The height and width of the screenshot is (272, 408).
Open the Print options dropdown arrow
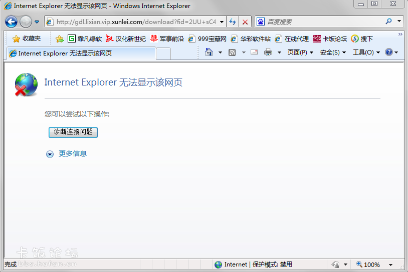click(x=280, y=52)
